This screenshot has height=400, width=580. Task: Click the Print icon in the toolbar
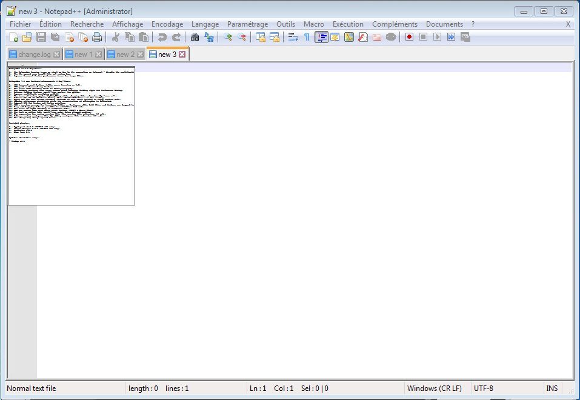click(x=97, y=37)
